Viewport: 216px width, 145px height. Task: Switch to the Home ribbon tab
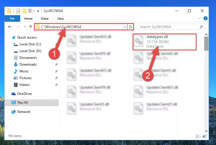tap(28, 19)
